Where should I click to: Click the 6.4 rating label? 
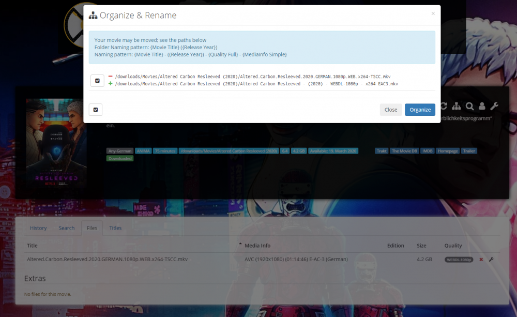285,151
